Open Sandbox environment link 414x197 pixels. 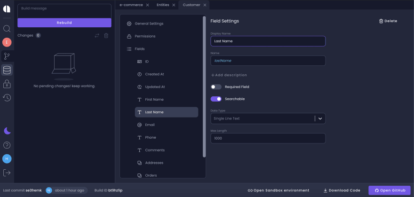[x=279, y=190]
